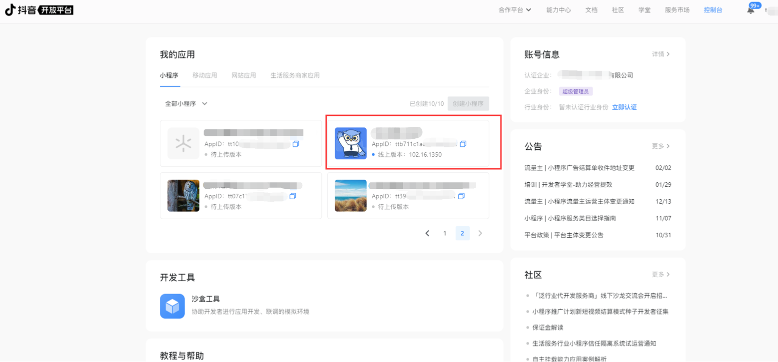Copy AppID starting with tt10
This screenshot has height=362, width=778.
(296, 144)
